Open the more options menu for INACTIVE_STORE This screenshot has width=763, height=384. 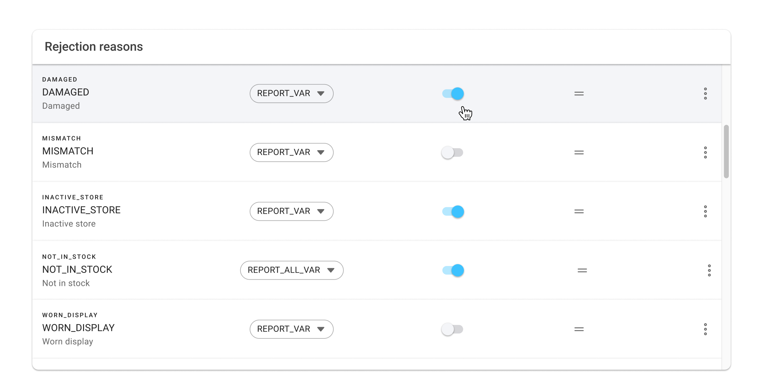coord(705,211)
